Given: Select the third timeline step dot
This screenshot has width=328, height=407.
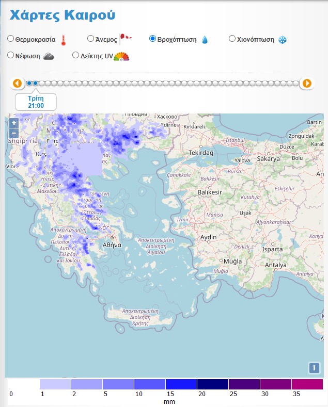Looking at the screenshot, I should [x=42, y=83].
